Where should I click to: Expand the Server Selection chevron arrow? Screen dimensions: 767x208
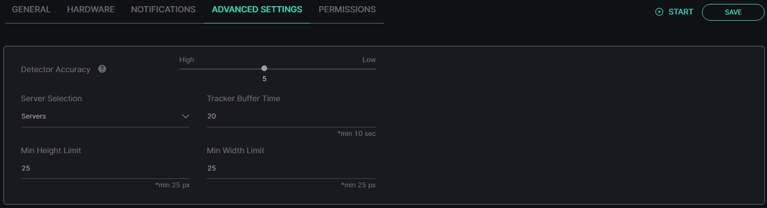tap(186, 116)
